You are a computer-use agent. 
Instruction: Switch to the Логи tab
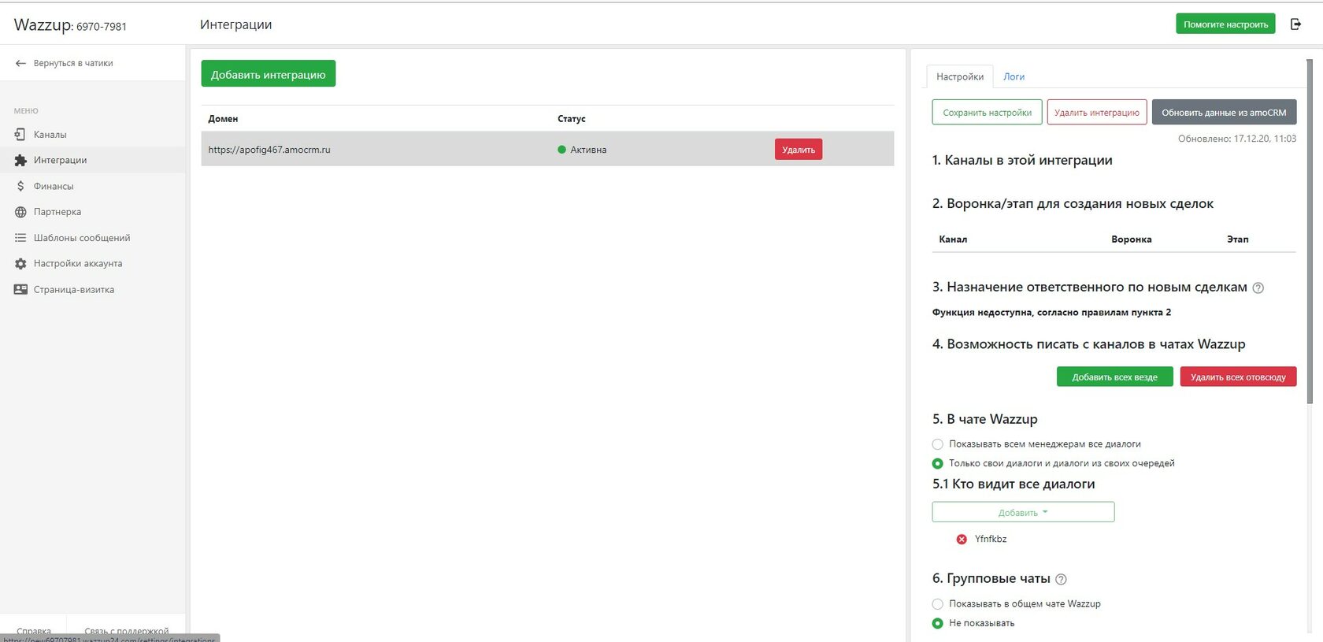pos(1014,76)
